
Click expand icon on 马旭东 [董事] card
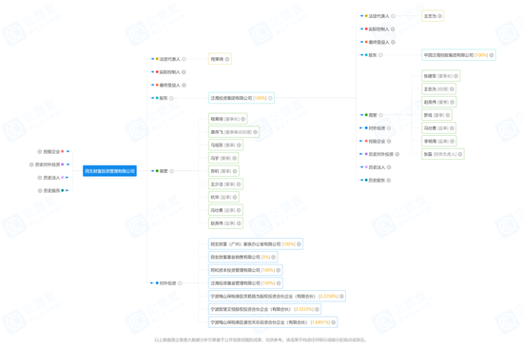click(239, 145)
